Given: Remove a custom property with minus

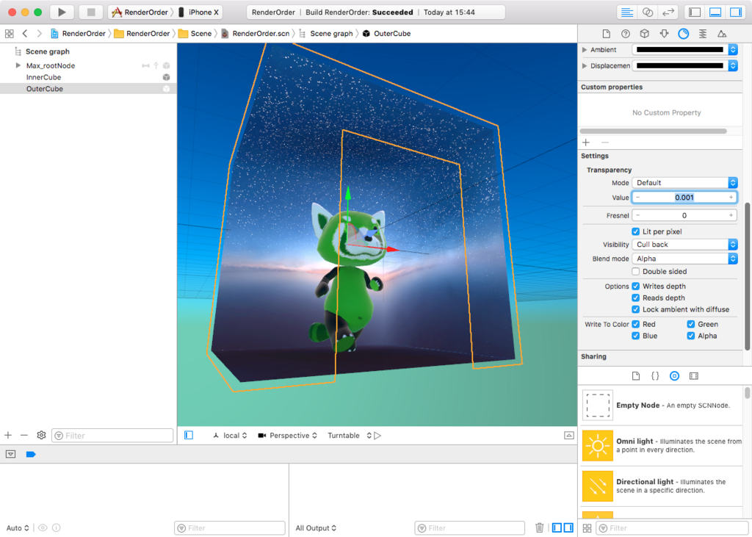Looking at the screenshot, I should pyautogui.click(x=605, y=143).
